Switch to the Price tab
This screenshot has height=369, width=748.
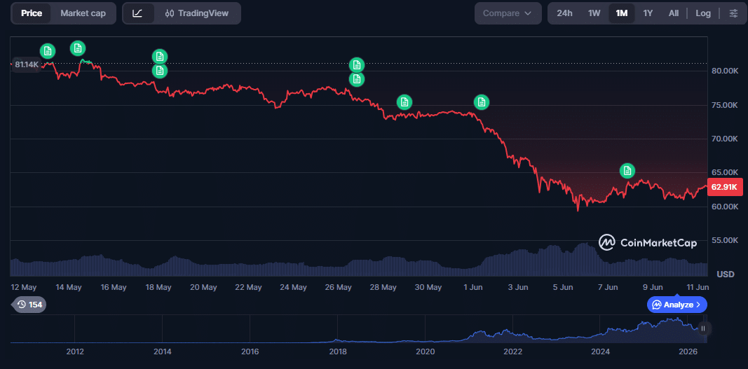coord(32,13)
